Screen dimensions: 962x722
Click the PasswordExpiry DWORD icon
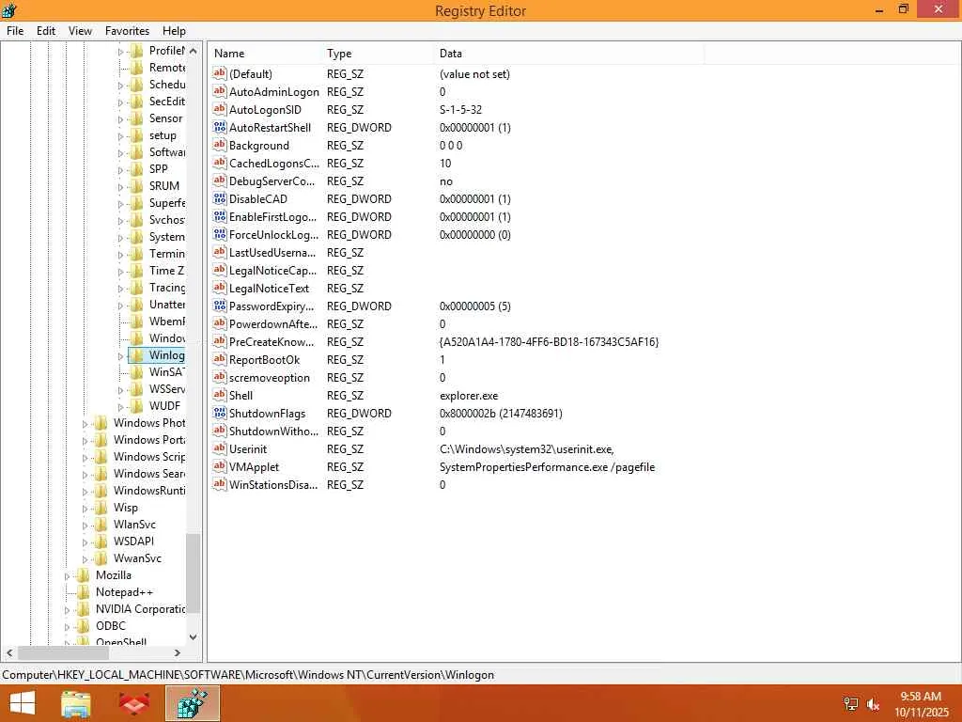pos(219,306)
